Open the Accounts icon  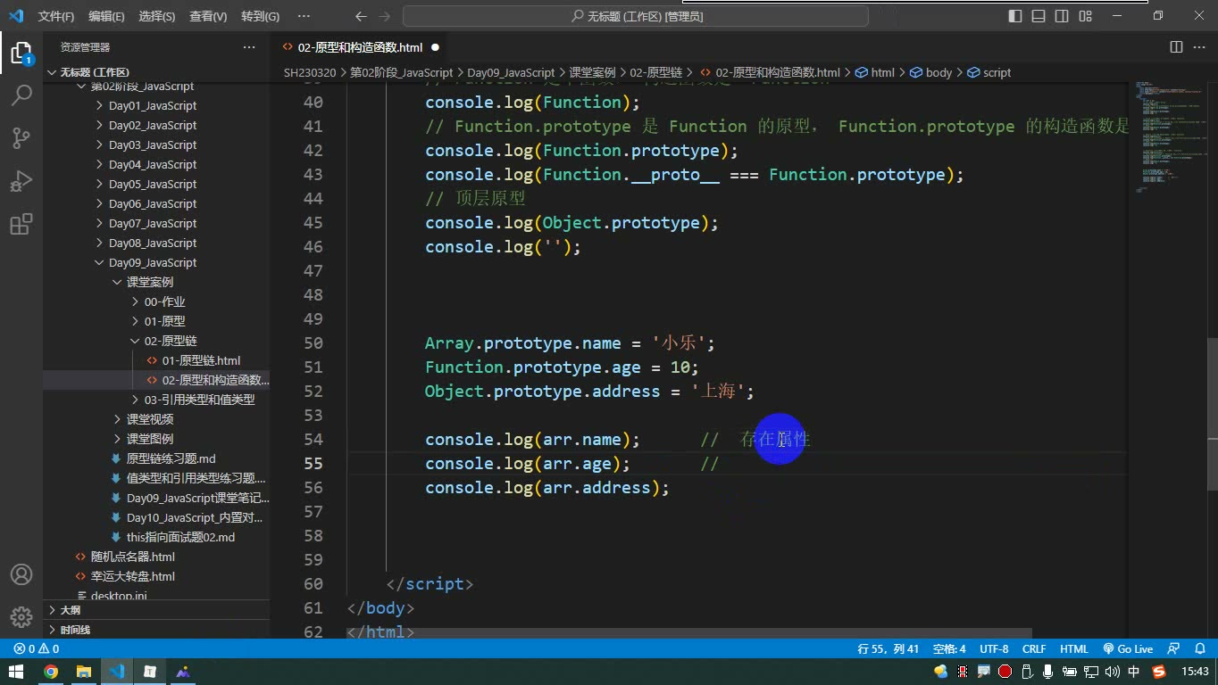click(21, 574)
